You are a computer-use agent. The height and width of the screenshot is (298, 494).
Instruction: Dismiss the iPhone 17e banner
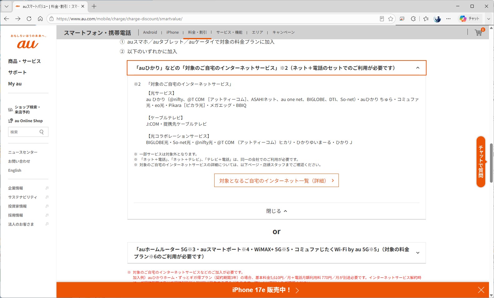481,290
